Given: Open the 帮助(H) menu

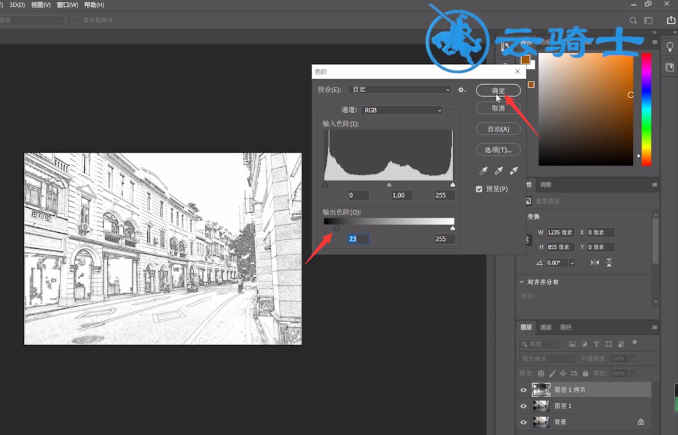Looking at the screenshot, I should (x=94, y=5).
